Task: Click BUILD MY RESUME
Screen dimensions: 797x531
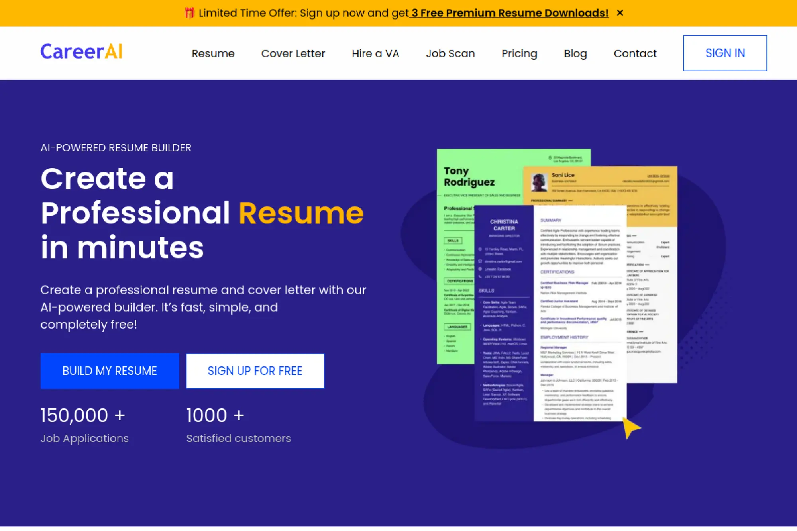Action: 110,371
